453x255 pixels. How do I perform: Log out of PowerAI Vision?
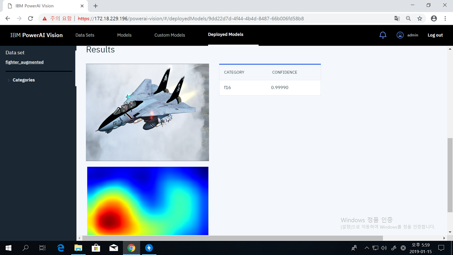tap(435, 35)
